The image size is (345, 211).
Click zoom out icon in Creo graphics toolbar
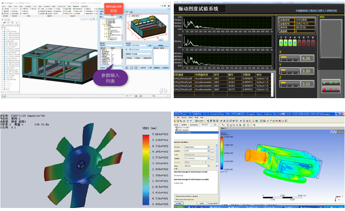coord(88,19)
